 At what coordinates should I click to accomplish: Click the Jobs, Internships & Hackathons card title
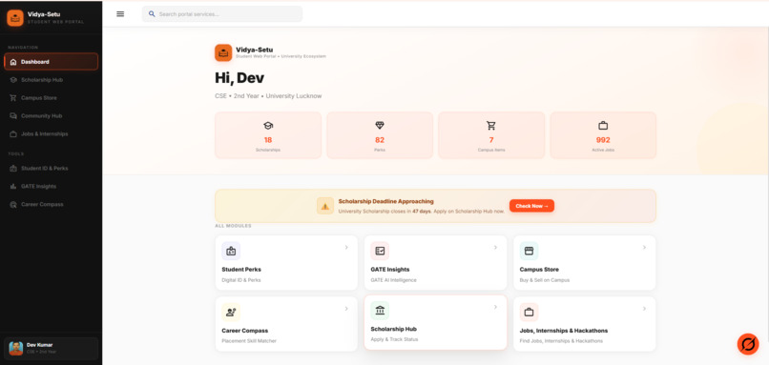564,331
